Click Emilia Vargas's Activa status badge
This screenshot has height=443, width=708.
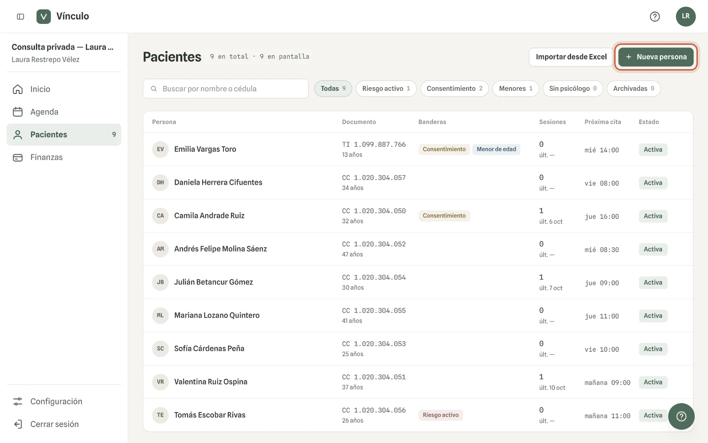coord(653,150)
